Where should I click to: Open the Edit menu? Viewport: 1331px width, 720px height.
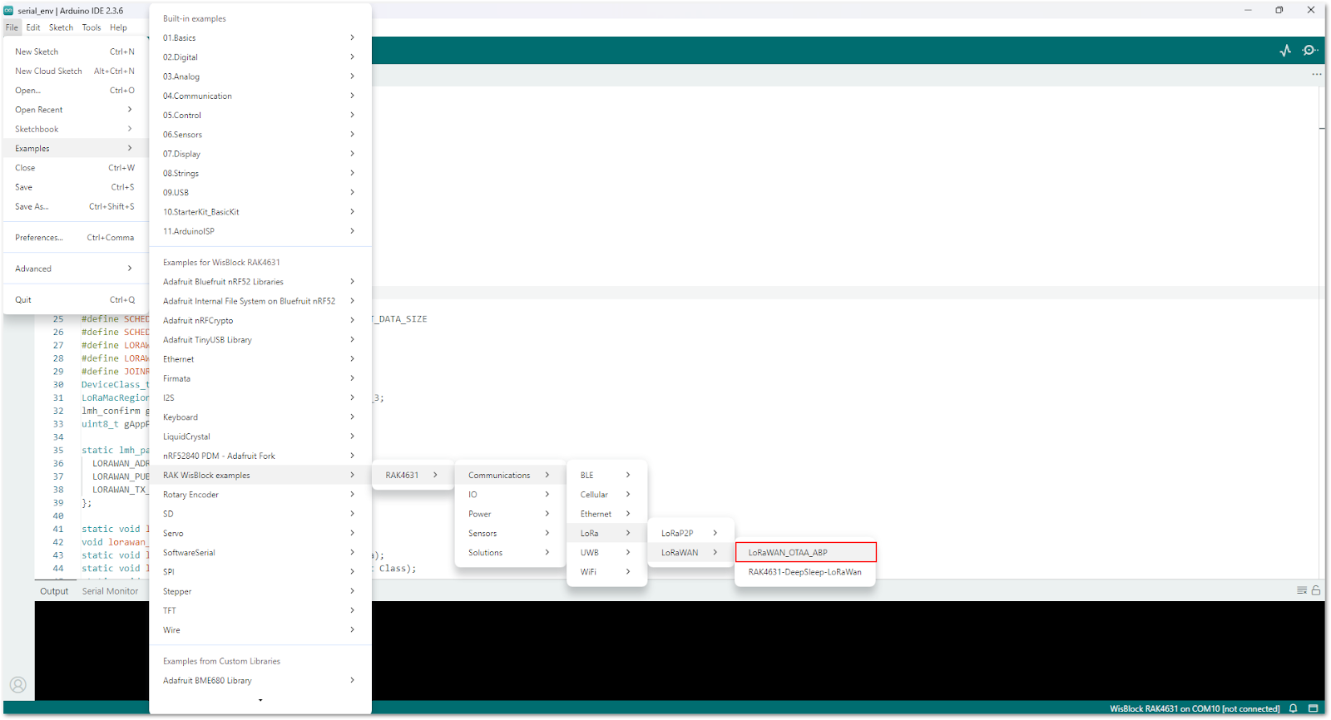(33, 27)
